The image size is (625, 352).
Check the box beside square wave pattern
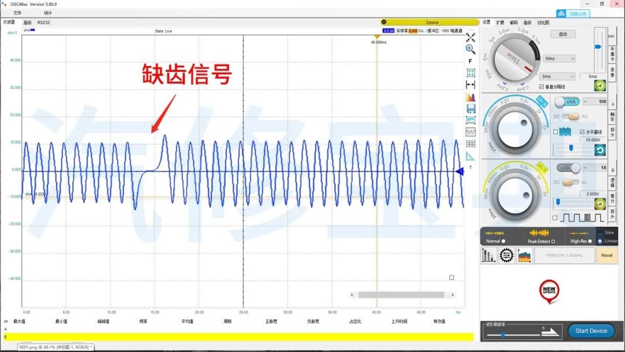point(555,218)
